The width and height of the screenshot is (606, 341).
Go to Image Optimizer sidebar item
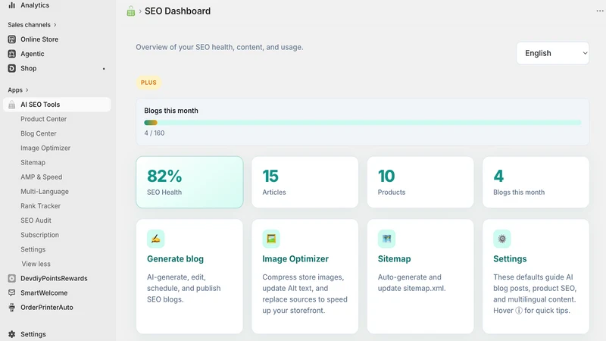(45, 148)
